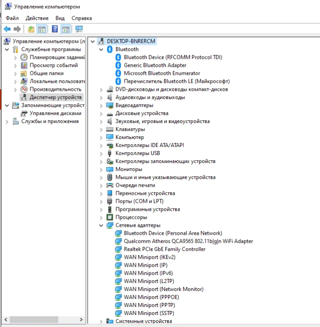Select Перечислитель Bluetooth LE (Майкрософт)
The height and width of the screenshot is (327, 320).
pos(176,81)
